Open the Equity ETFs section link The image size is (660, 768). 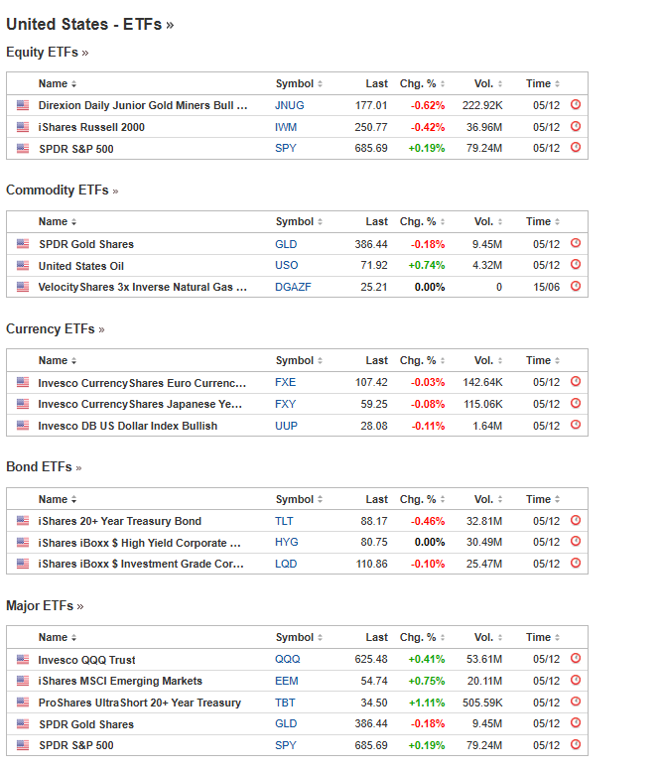coord(47,52)
